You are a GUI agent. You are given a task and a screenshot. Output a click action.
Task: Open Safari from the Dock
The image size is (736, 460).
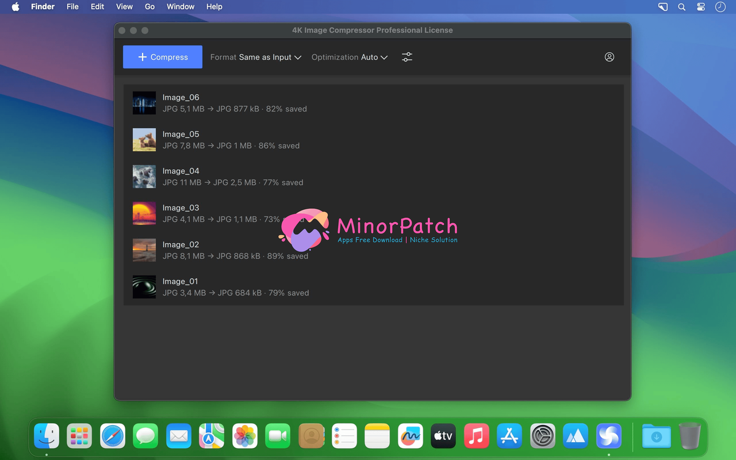(113, 436)
